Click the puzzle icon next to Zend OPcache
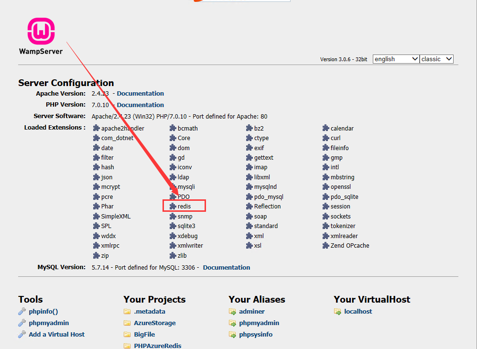This screenshot has width=477, height=349. pos(326,246)
